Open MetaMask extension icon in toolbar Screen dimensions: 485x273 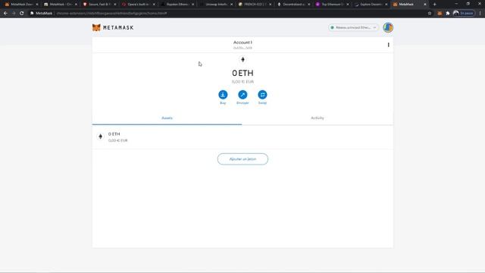[x=440, y=14]
